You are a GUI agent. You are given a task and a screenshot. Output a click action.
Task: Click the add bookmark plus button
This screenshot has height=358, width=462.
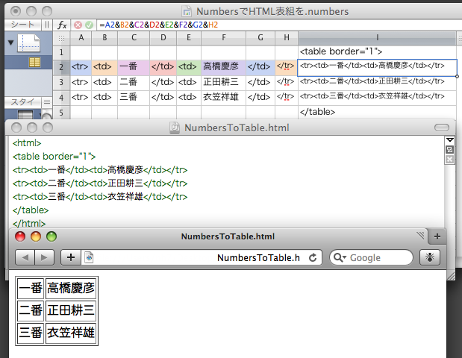(71, 257)
